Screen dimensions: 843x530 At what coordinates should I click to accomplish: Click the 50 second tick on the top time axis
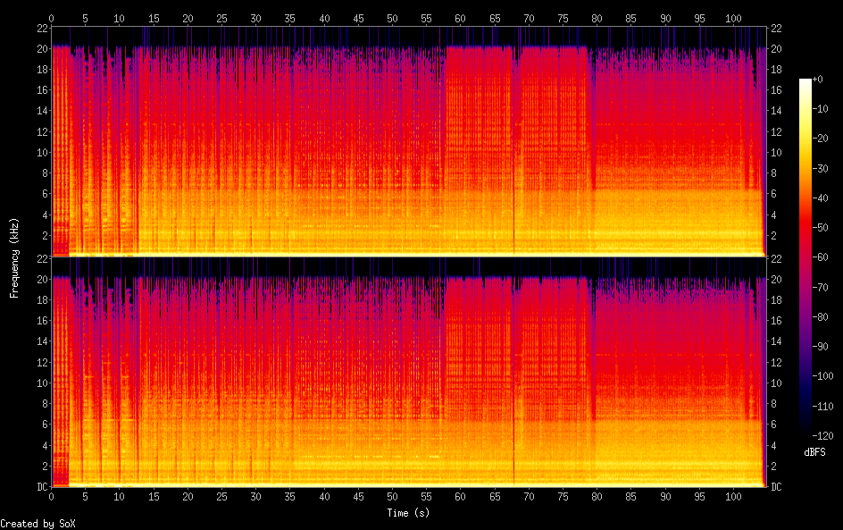(392, 18)
